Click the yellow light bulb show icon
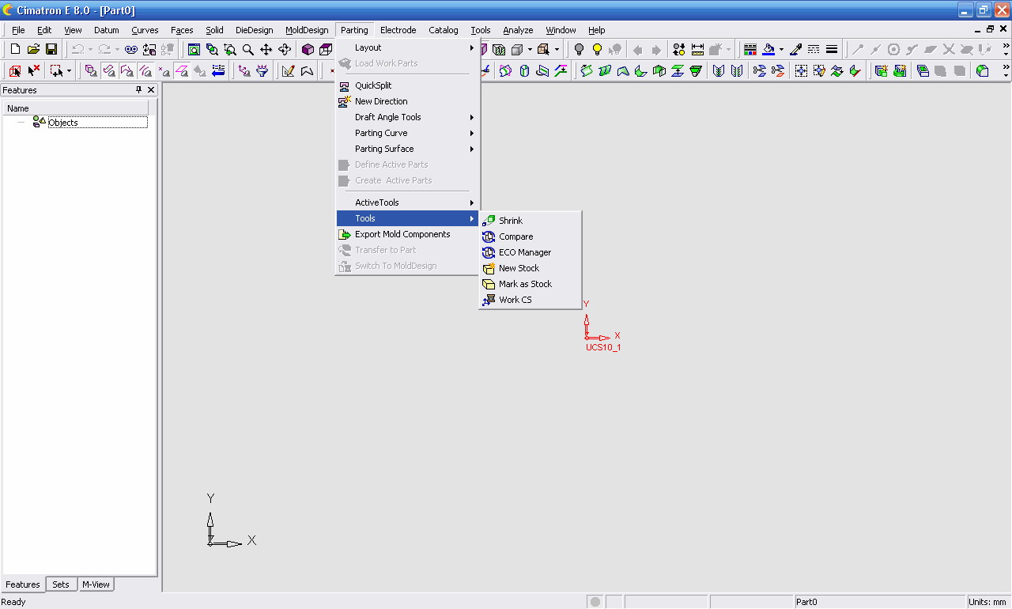 coord(597,49)
